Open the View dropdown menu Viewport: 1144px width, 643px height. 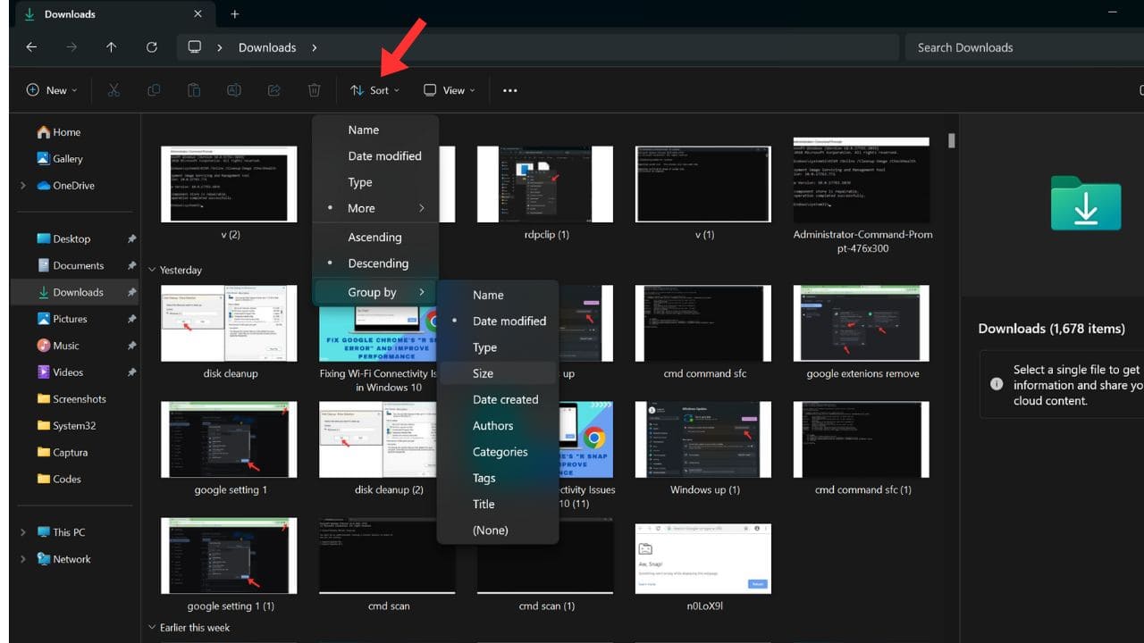[450, 90]
